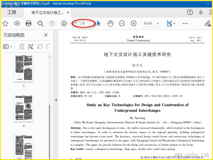This screenshot has height=160, width=213.
Task: Click the 'Underground Interchanges' heading line
Action: click(137, 110)
